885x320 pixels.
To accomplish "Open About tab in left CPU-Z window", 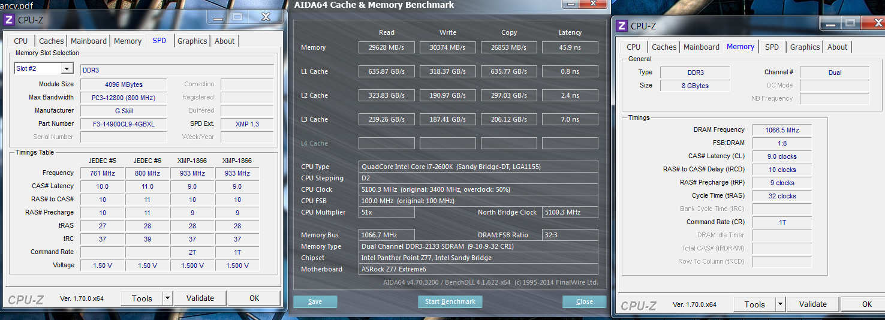I will pyautogui.click(x=225, y=41).
